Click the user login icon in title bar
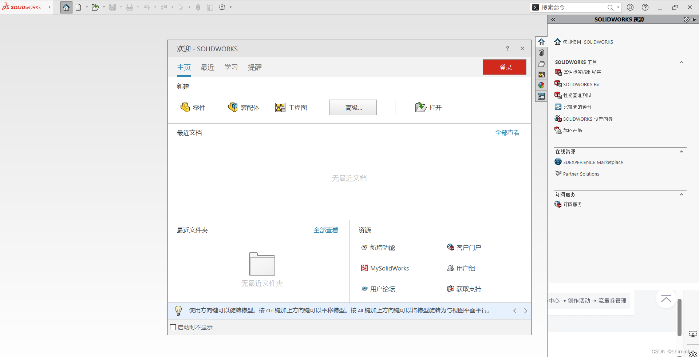 tap(630, 7)
